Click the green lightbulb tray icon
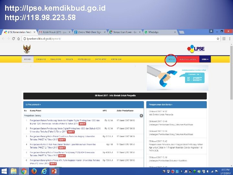Screen dimensions: 233x175 194,171
